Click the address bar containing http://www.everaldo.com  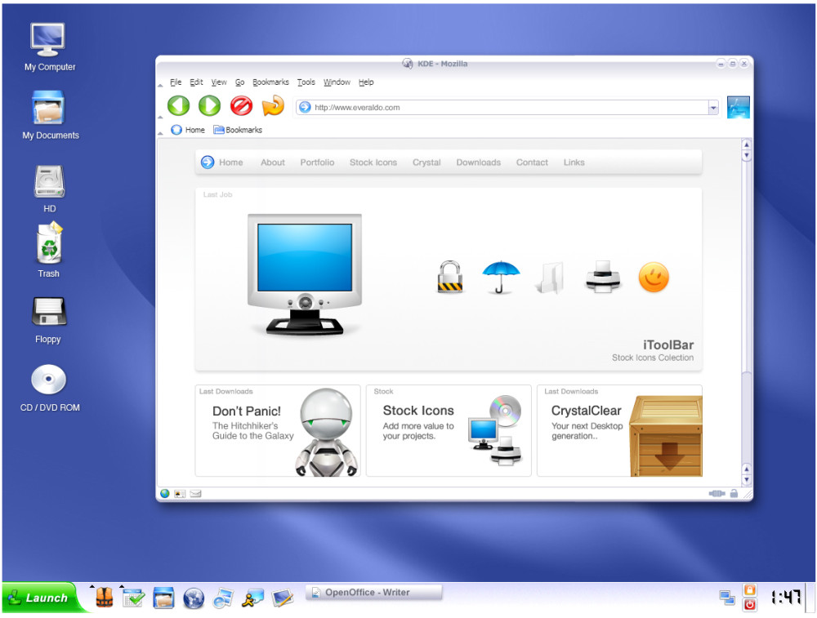pos(507,107)
